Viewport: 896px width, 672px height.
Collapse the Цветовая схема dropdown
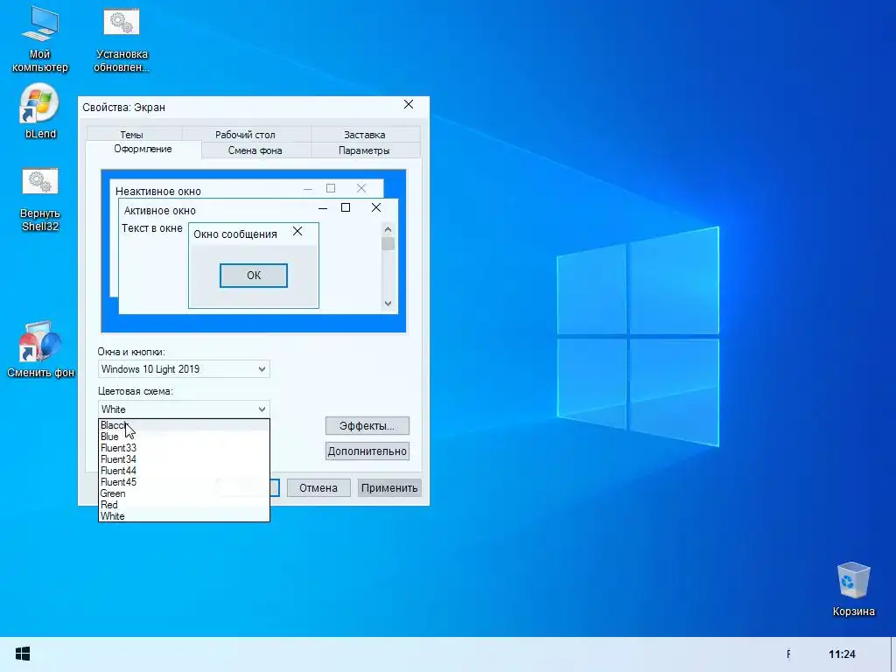coord(184,409)
